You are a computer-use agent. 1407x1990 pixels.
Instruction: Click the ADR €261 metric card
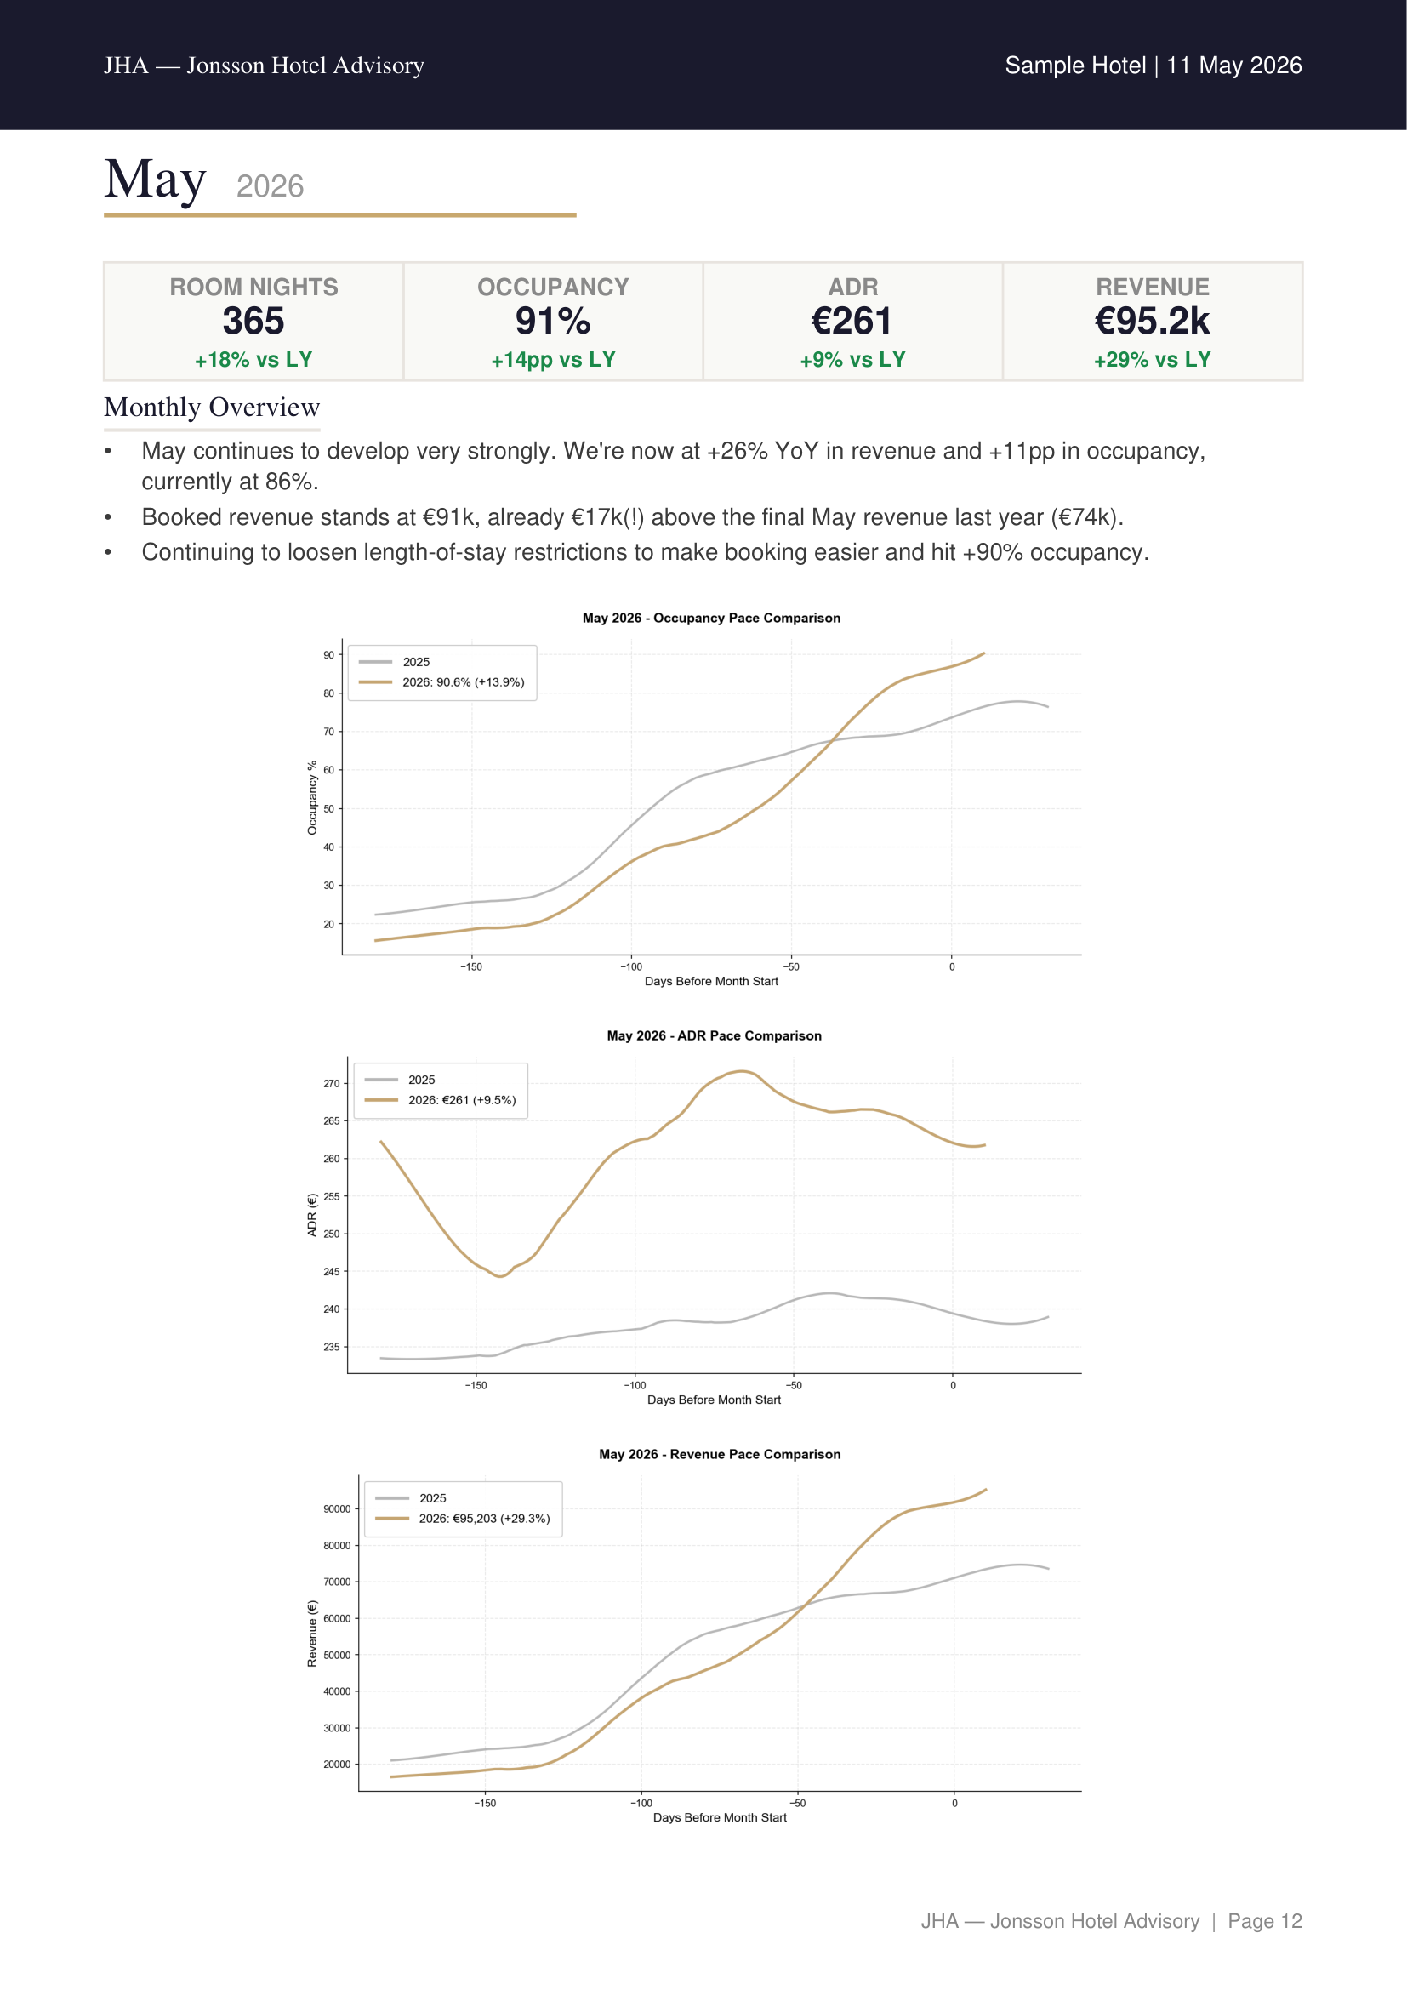coord(852,322)
